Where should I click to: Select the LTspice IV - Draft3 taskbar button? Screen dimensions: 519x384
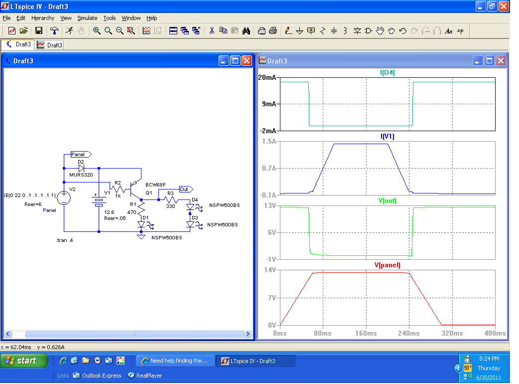(x=255, y=361)
